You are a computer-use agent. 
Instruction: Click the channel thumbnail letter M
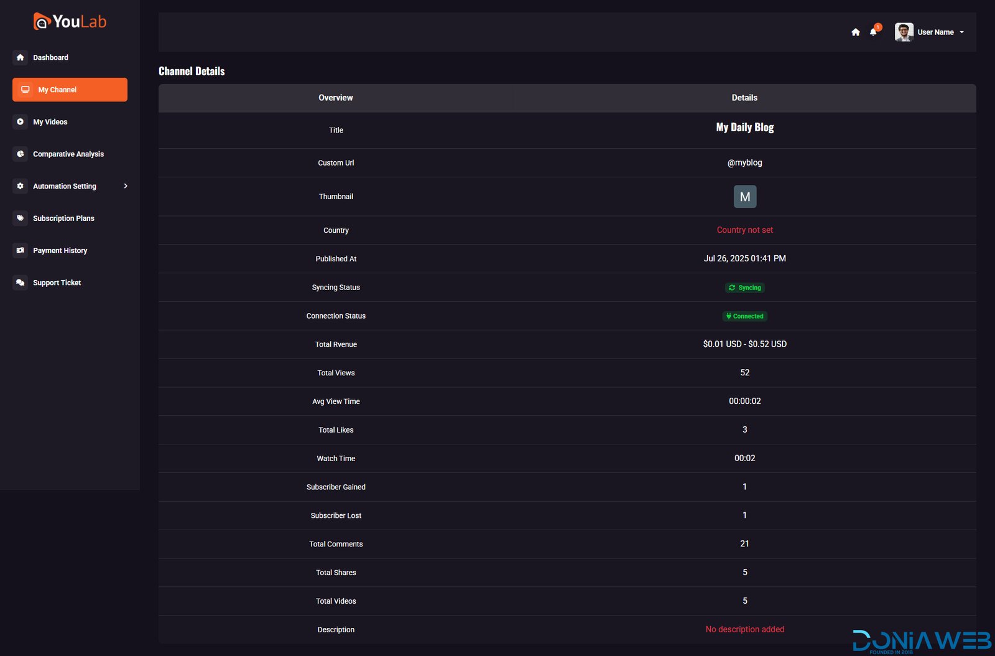(x=744, y=197)
